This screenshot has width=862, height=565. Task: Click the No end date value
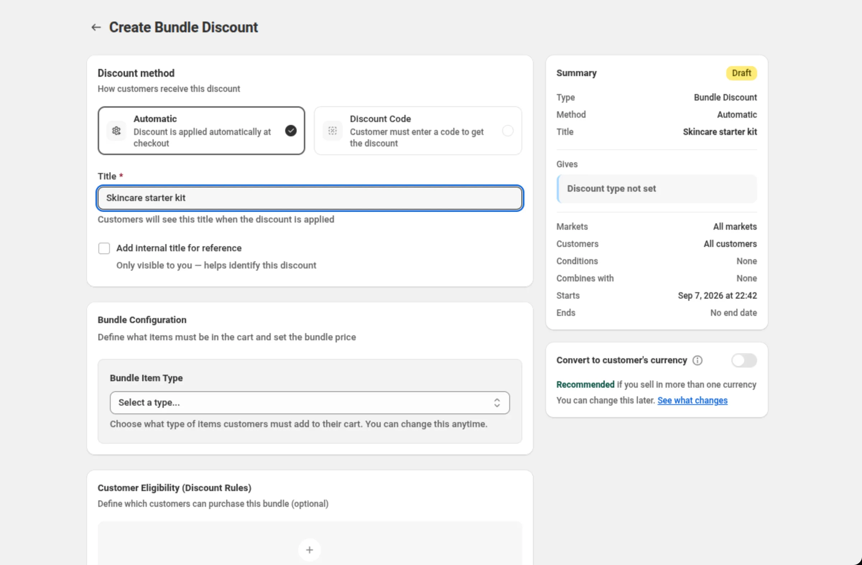[x=733, y=313]
